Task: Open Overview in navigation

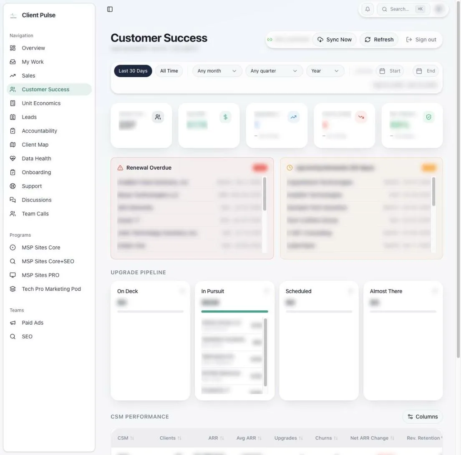Action: pos(49,48)
